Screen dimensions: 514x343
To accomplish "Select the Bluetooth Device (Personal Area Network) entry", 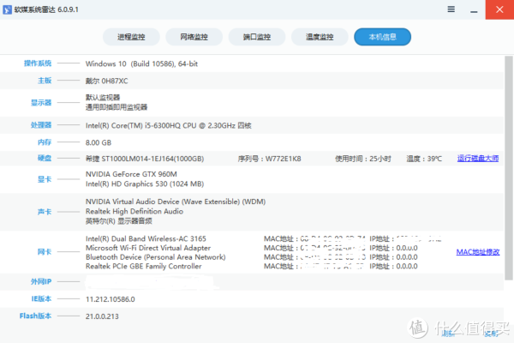I will pyautogui.click(x=156, y=257).
